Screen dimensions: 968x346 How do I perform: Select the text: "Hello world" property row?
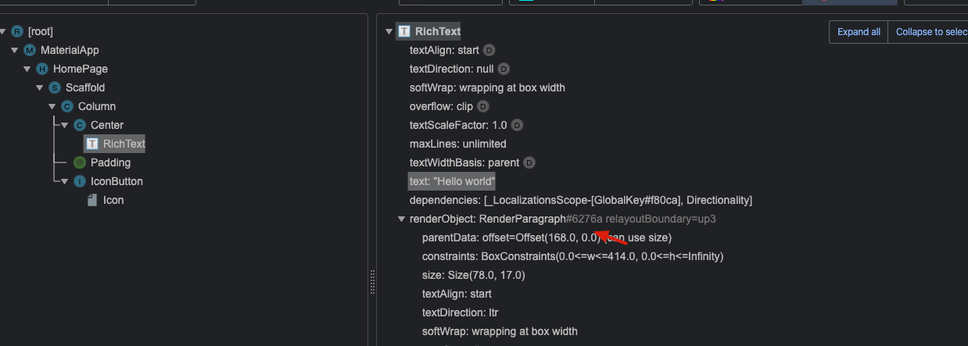click(x=452, y=181)
